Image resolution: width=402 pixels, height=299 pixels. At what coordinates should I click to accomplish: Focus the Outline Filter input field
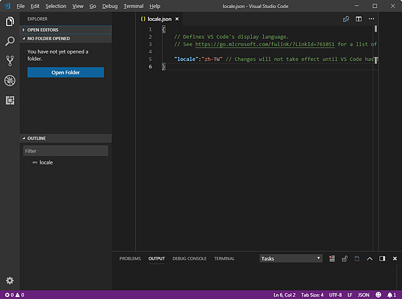click(x=66, y=151)
